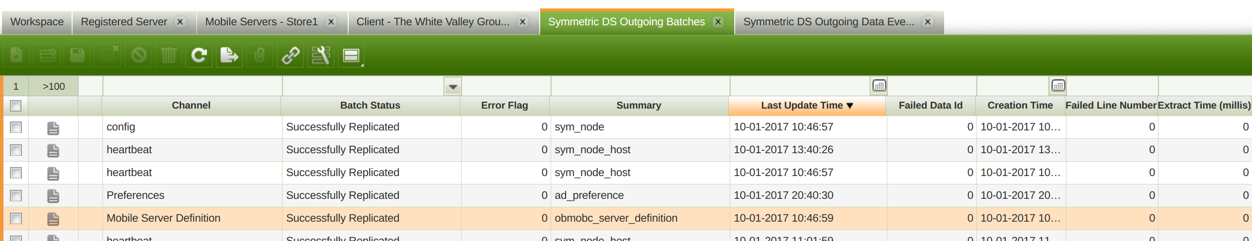
Task: Switch to the Registered Server tab
Action: (x=124, y=22)
